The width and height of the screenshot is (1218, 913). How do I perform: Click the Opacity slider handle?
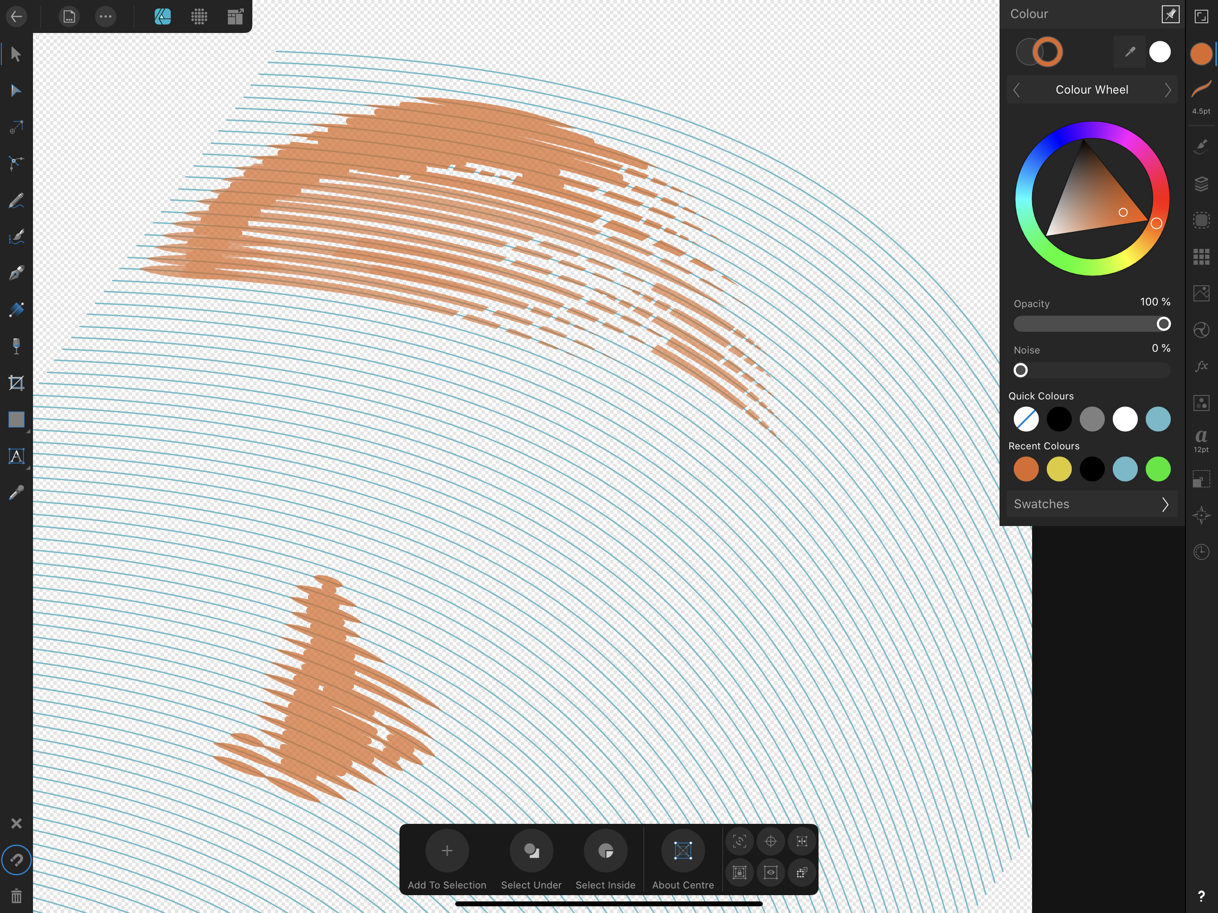coord(1164,324)
